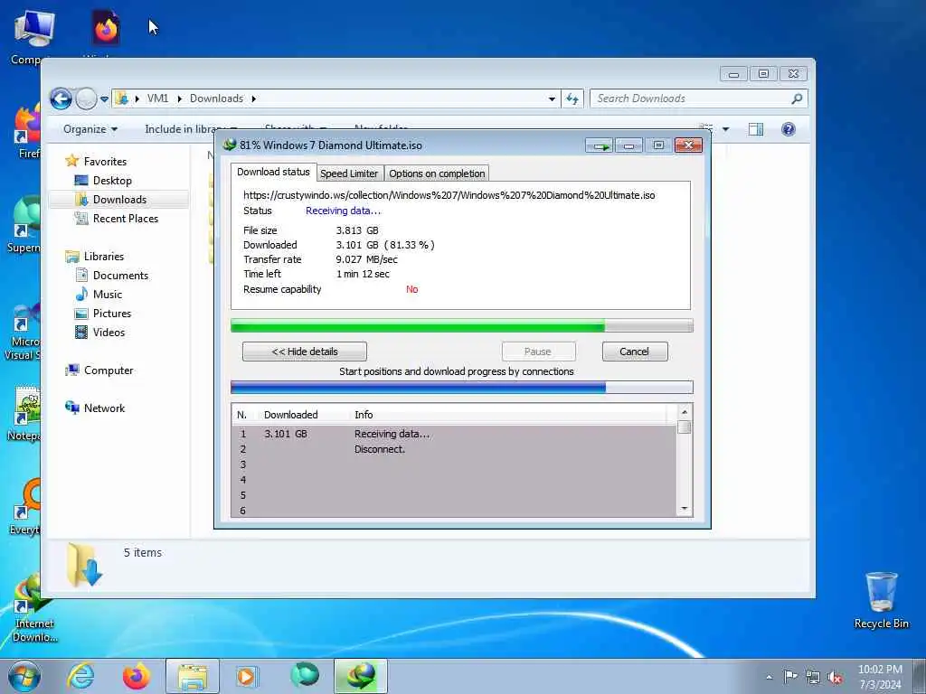Click the download URL text

coord(449,195)
